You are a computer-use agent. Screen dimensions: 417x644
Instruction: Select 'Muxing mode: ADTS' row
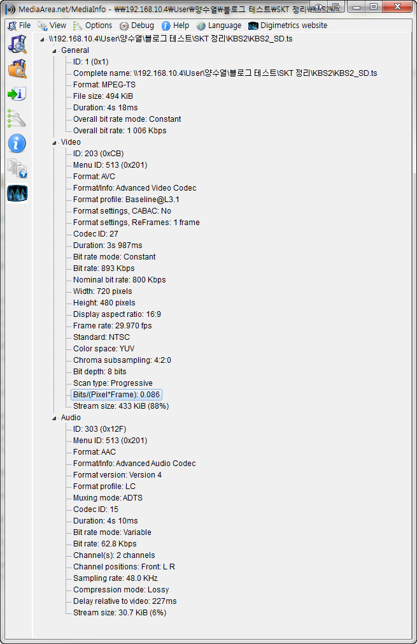tap(108, 498)
